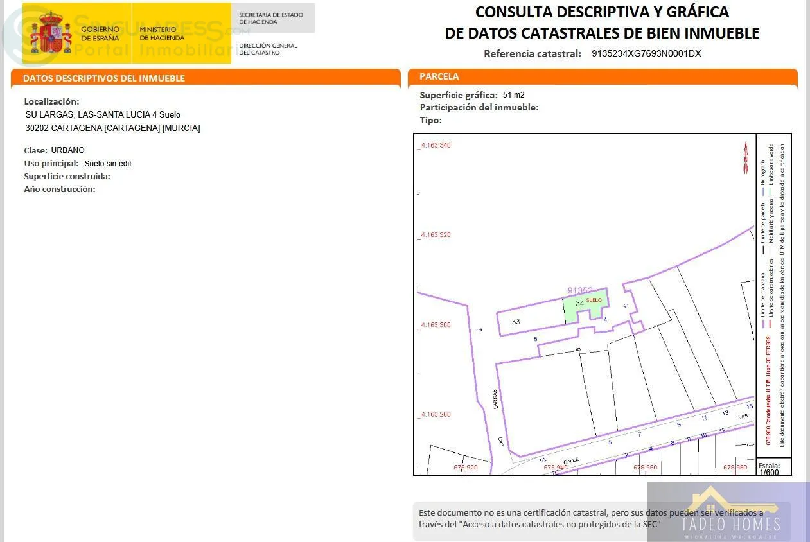The height and width of the screenshot is (542, 810).
Task: Select the 30202 CARTAGENA [CARTAGENA] [MURCIA] line
Action: pyautogui.click(x=112, y=128)
